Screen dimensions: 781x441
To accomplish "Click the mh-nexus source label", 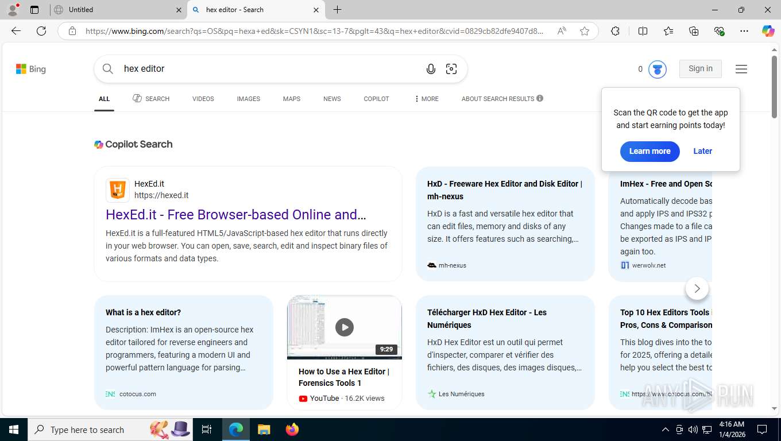I will [x=453, y=265].
